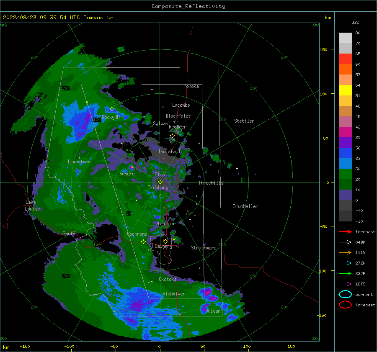This screenshot has width=377, height=352.
Task: Click the 150 tick on right km axis
Action: pyautogui.click(x=323, y=49)
